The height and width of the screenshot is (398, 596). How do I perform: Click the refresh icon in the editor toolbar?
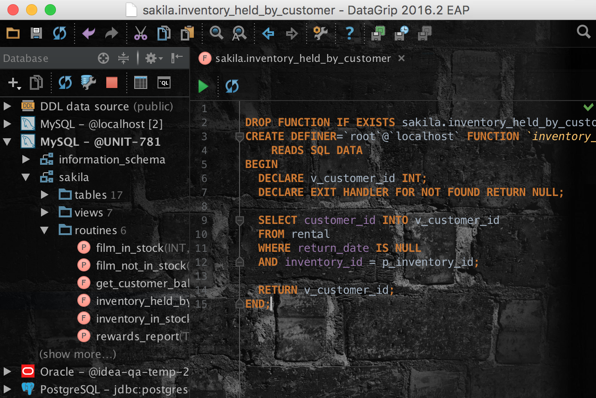[x=232, y=86]
